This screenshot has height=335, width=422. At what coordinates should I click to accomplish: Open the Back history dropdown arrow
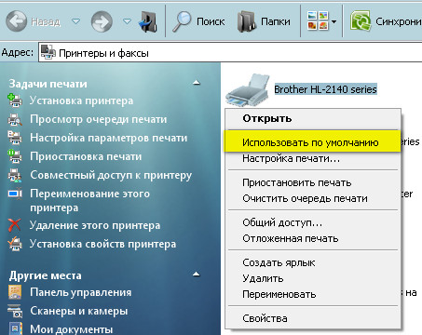pos(75,21)
